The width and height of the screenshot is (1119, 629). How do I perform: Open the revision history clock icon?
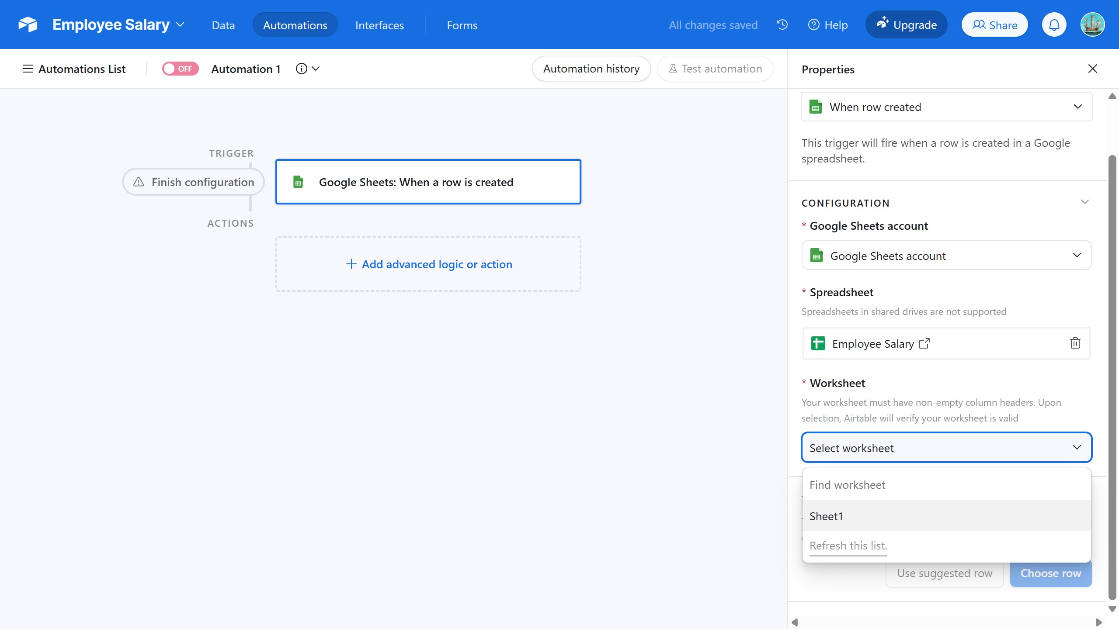[x=782, y=24]
